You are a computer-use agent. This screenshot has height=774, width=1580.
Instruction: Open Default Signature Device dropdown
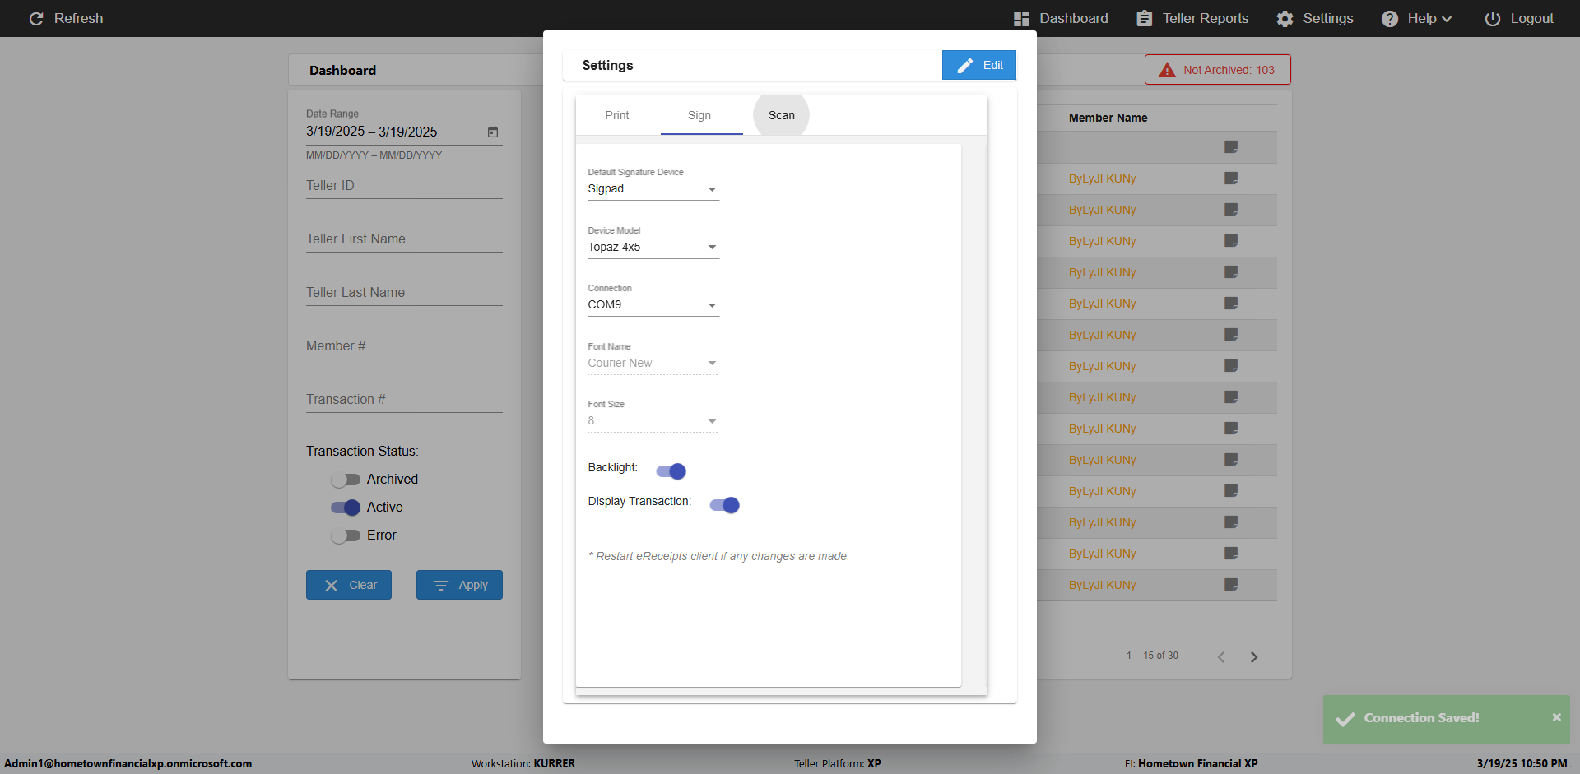point(653,189)
